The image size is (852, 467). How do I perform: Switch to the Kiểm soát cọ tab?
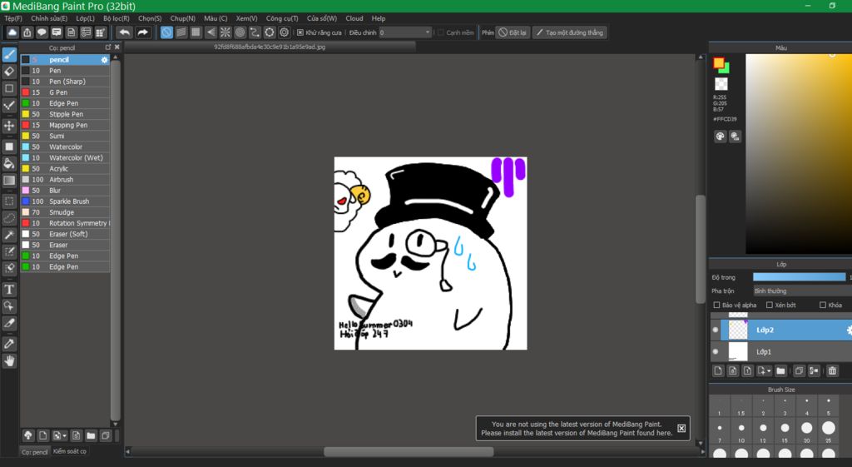69,451
